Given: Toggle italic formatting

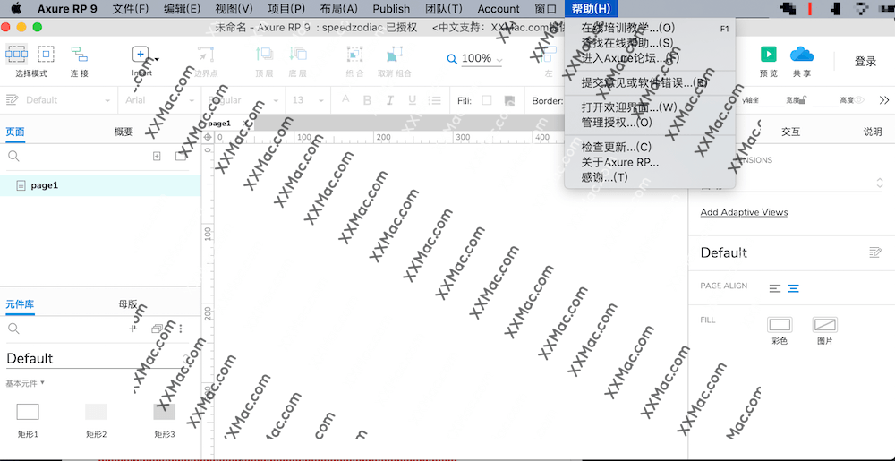Looking at the screenshot, I should pyautogui.click(x=390, y=100).
